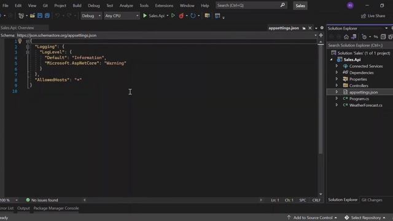Click the No issues found indicator
This screenshot has width=393, height=221.
click(x=42, y=200)
